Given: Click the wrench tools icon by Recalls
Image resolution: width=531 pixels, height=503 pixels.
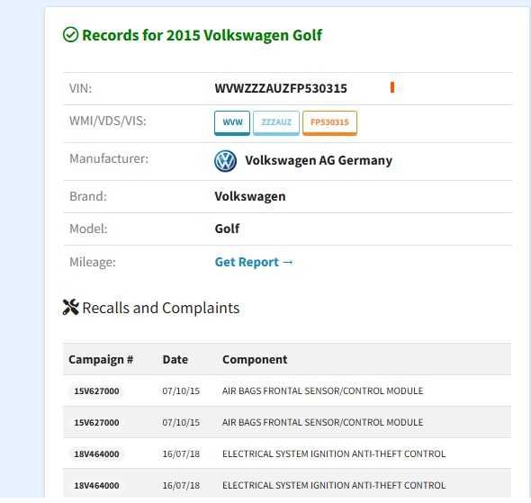Looking at the screenshot, I should pyautogui.click(x=71, y=308).
